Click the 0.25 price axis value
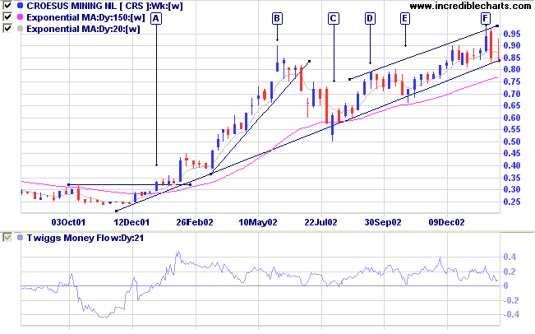 point(512,202)
